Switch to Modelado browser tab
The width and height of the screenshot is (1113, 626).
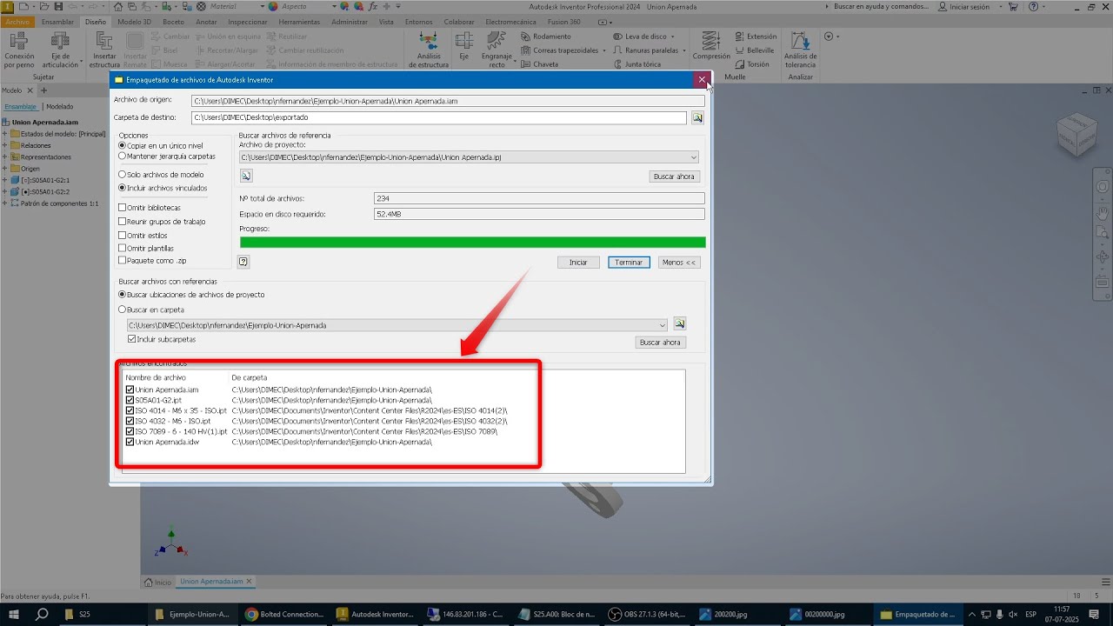(x=60, y=106)
